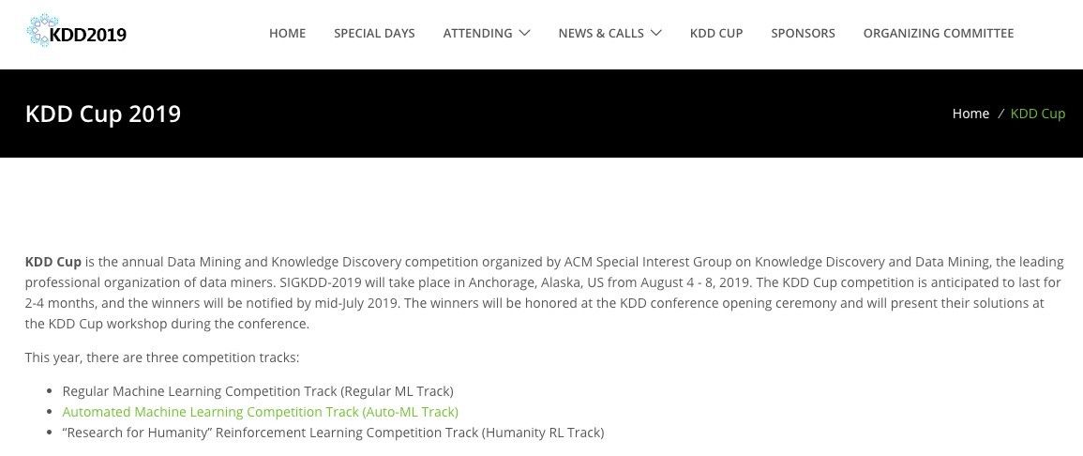Click the bold KDD Cup text in paragraph

(53, 262)
